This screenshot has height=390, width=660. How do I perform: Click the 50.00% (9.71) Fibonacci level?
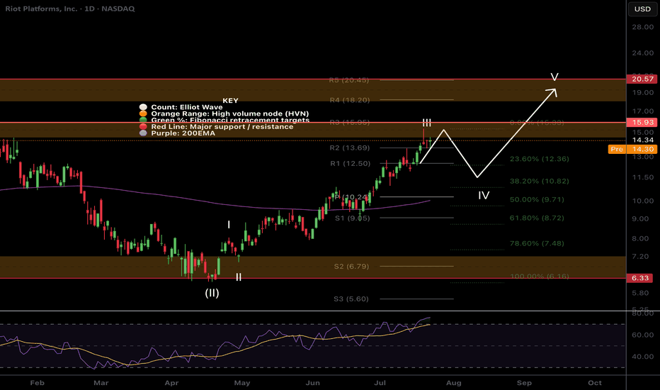click(537, 199)
